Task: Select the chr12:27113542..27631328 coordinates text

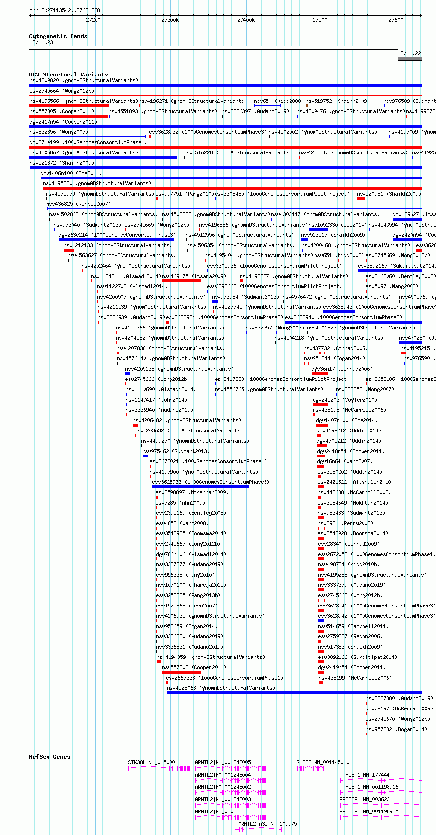Action: (65, 10)
